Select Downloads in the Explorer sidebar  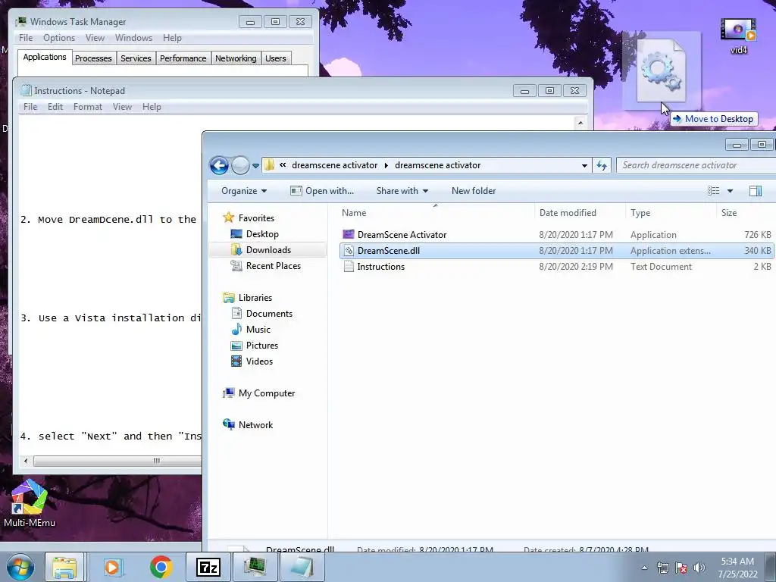(x=269, y=250)
